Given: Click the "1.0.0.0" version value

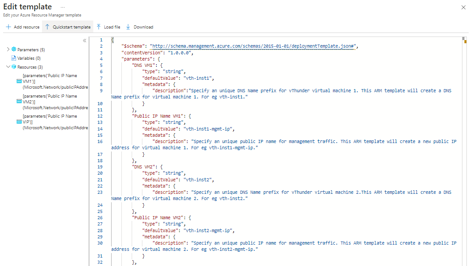Looking at the screenshot, I should click(179, 53).
